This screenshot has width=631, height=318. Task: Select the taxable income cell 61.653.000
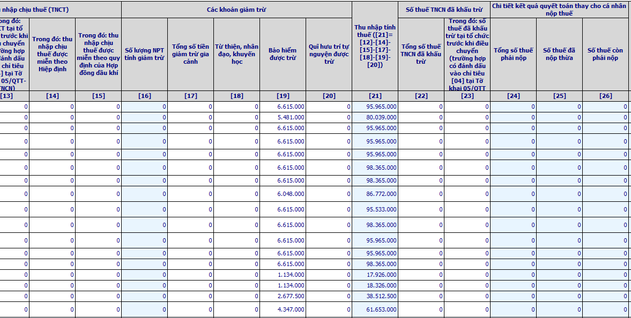point(375,309)
